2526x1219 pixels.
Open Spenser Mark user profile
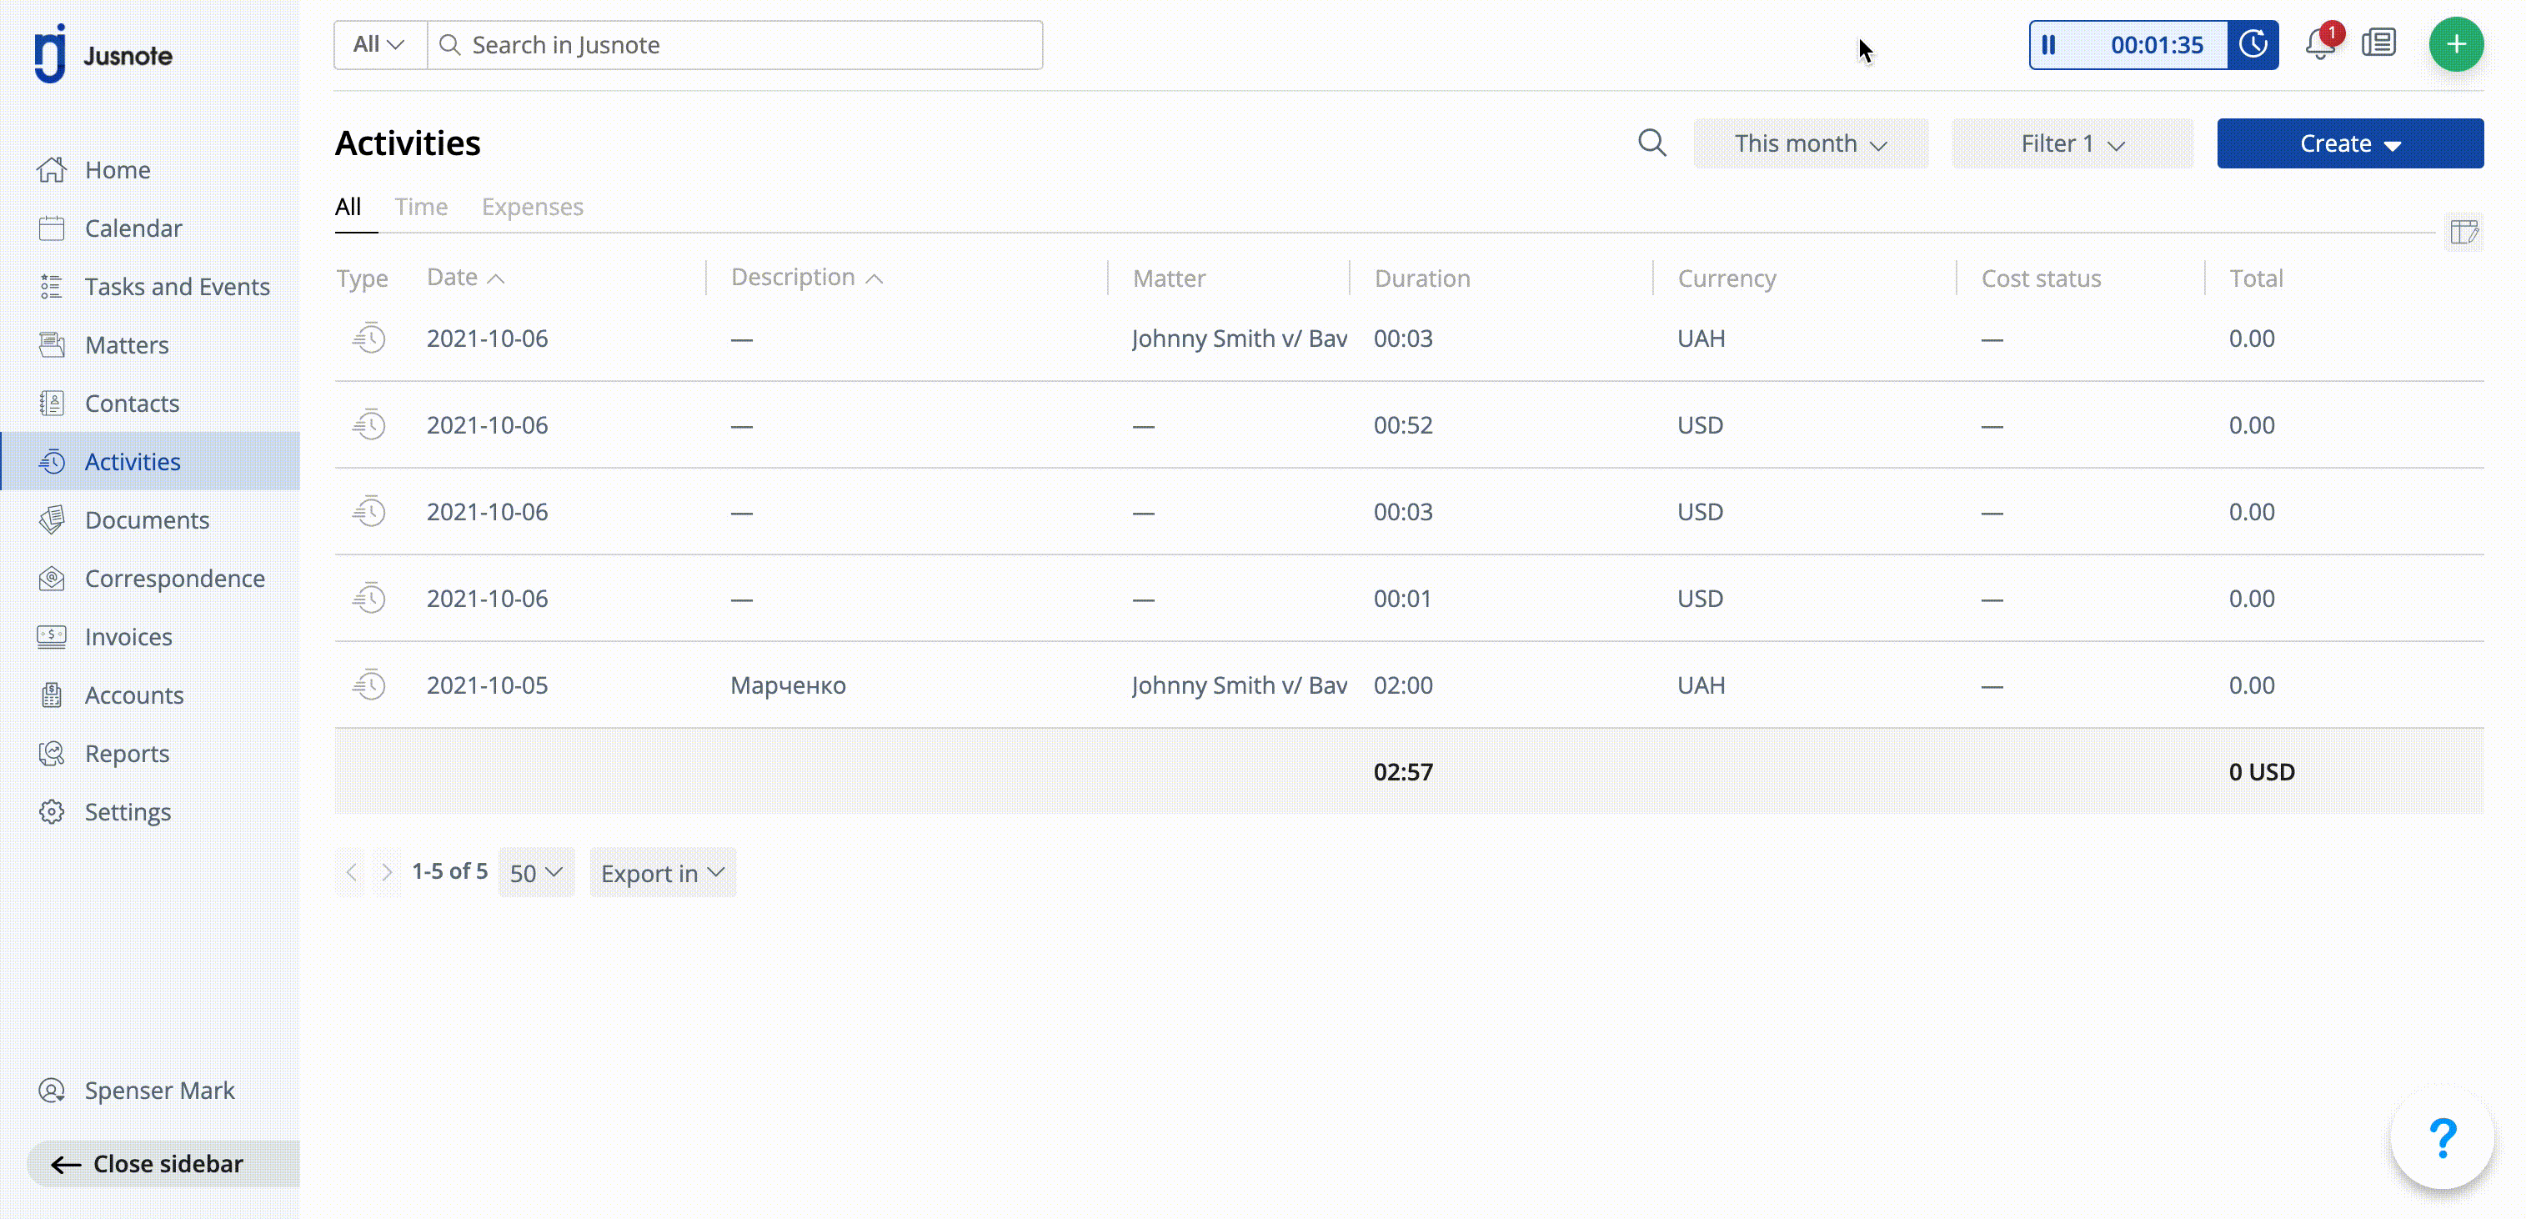coord(136,1091)
